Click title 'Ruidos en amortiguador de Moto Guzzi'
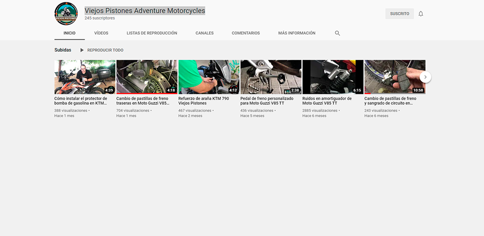Viewport: 484px width, 236px height. pyautogui.click(x=327, y=101)
